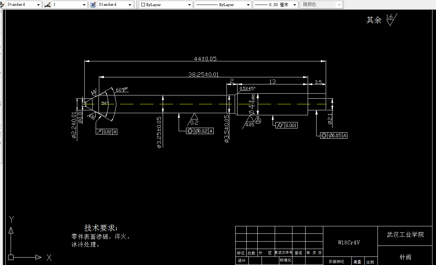This screenshot has width=436, height=265.
Task: Open the lineweight 0.20 毫米 dropdown
Action: [276, 5]
